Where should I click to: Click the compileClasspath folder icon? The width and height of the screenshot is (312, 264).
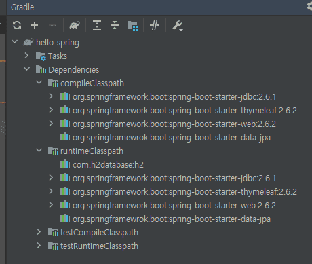(53, 83)
